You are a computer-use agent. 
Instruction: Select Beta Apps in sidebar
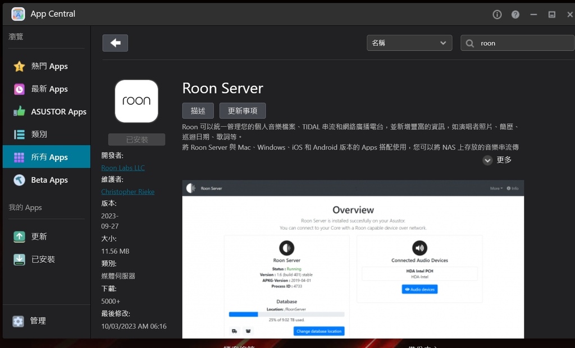[47, 180]
